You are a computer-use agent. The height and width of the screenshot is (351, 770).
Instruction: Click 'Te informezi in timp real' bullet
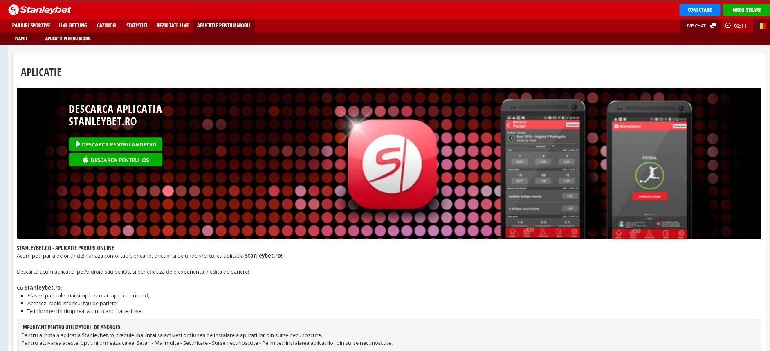tap(85, 311)
